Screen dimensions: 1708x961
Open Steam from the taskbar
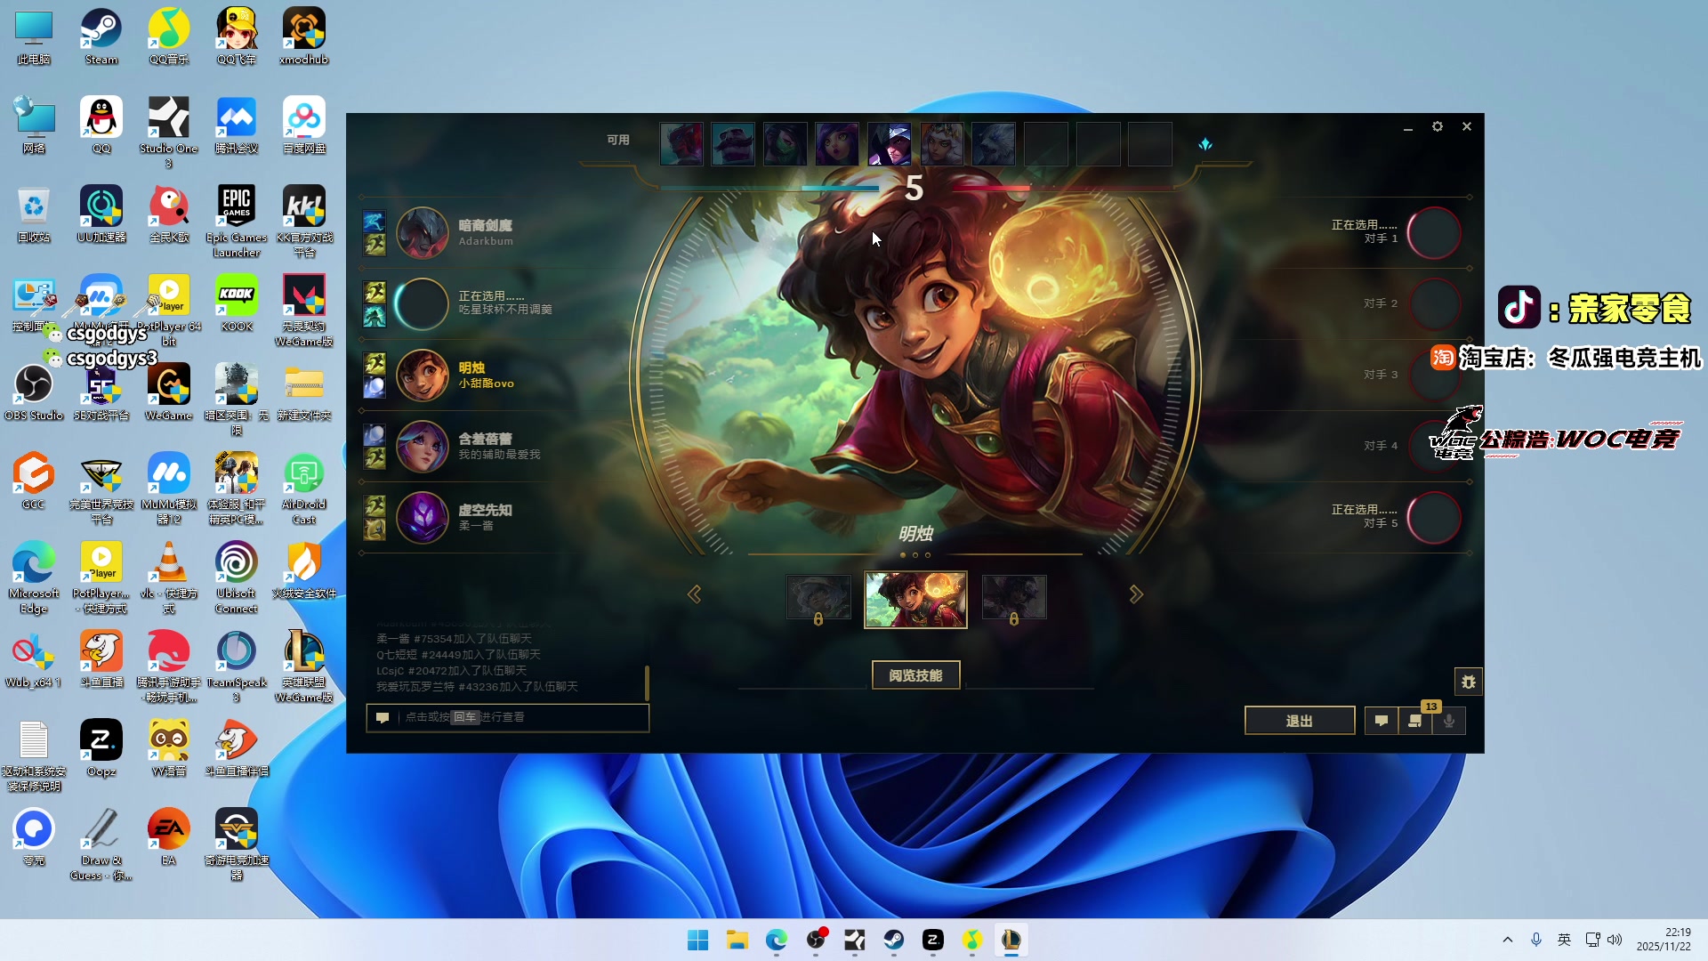(x=894, y=940)
